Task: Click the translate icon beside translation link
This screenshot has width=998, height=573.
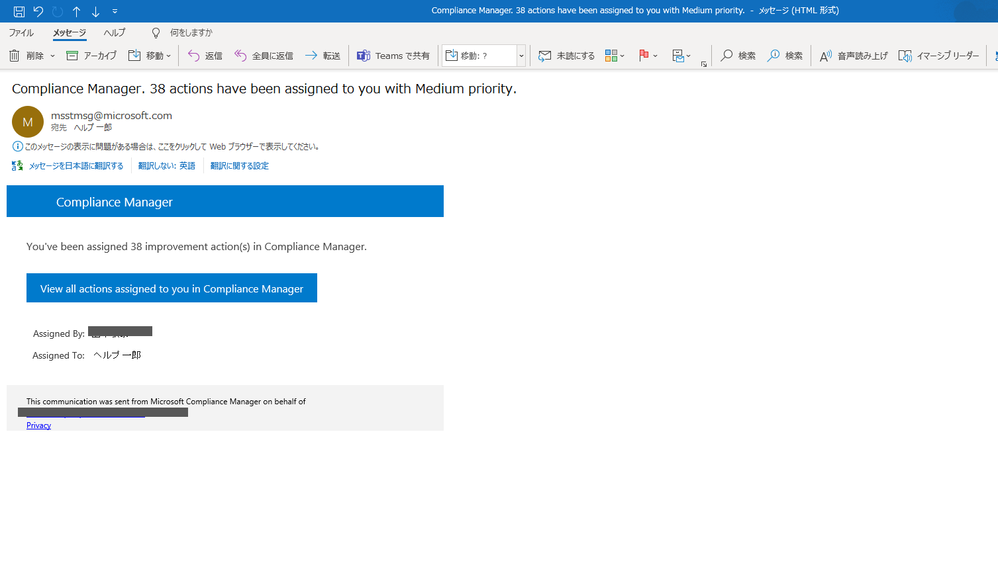Action: click(x=18, y=166)
